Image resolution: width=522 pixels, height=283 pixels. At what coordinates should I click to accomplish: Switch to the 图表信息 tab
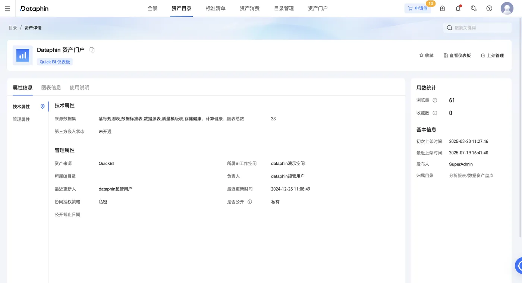(51, 88)
